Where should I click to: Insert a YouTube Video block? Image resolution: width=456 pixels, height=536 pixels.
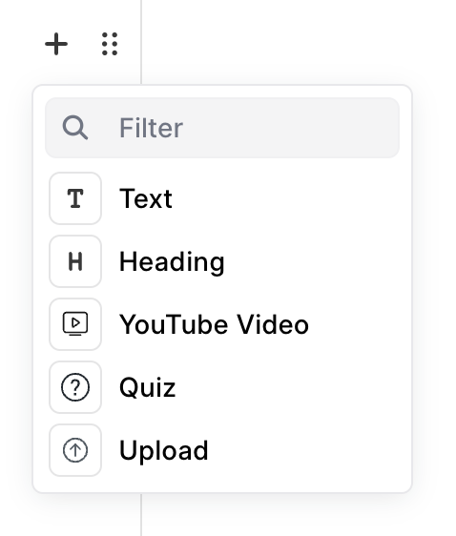coord(222,324)
